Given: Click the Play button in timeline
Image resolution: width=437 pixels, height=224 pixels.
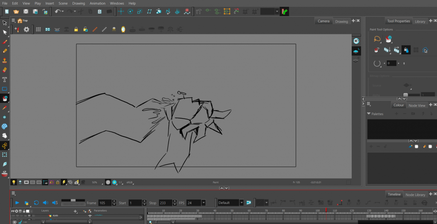Looking at the screenshot, I should pyautogui.click(x=17, y=203).
